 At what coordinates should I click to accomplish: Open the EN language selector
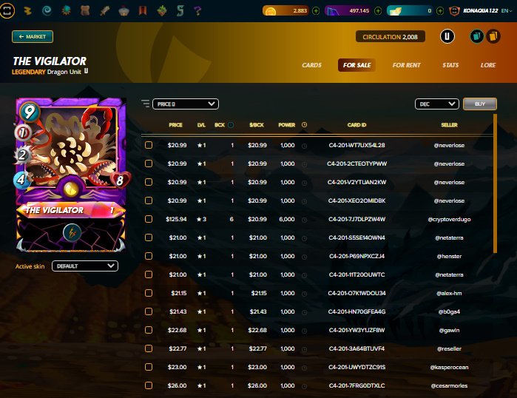[x=507, y=11]
